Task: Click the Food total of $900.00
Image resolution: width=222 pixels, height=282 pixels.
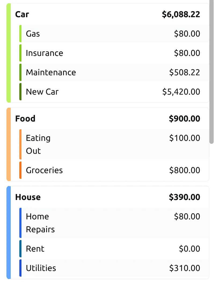Action: click(x=184, y=119)
